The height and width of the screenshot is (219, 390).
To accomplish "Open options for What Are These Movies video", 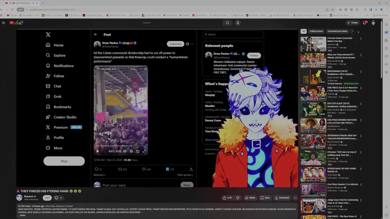I will [x=361, y=55].
